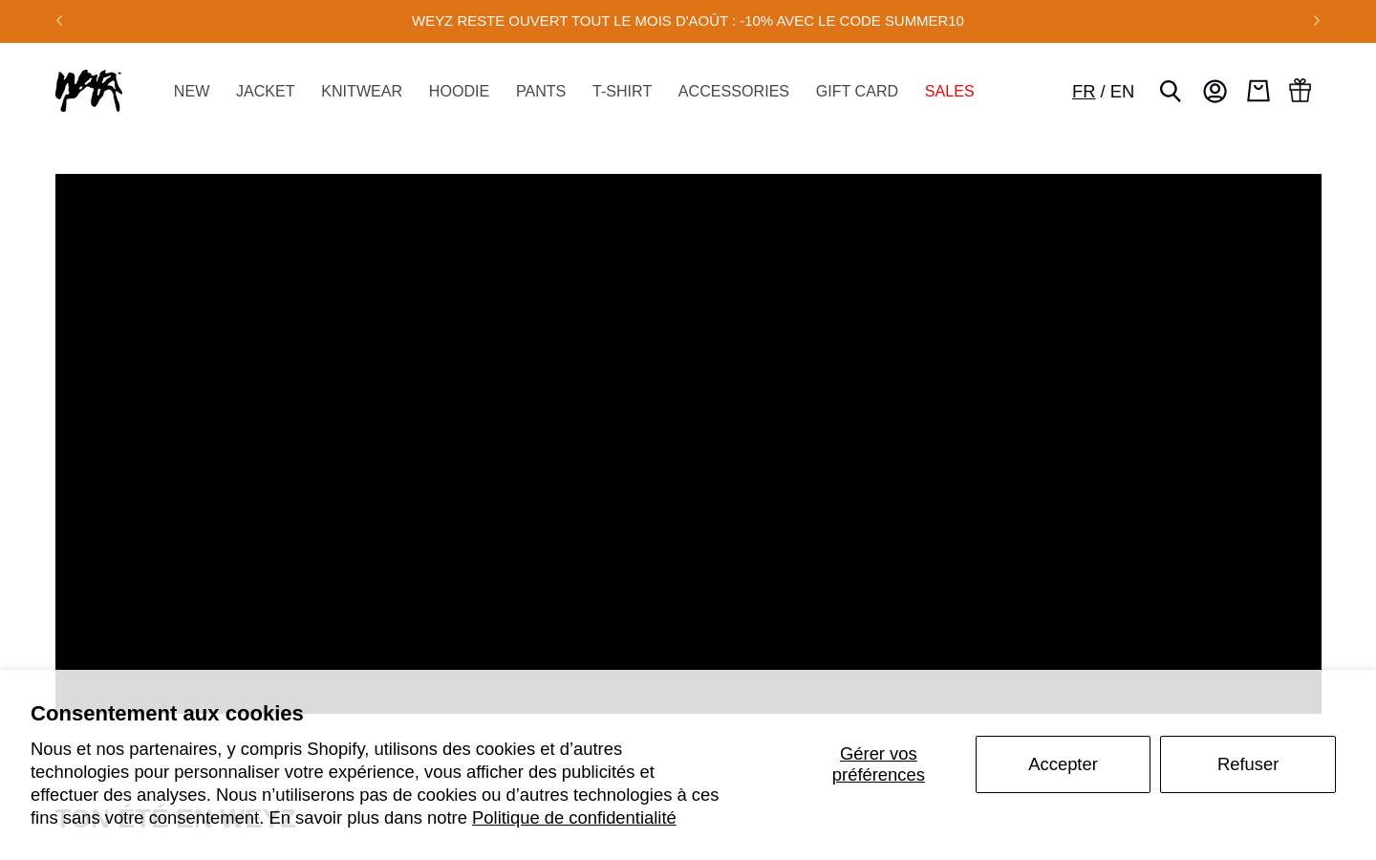Accept cookies with Accepter button
This screenshot has width=1376, height=860.
pyautogui.click(x=1063, y=764)
